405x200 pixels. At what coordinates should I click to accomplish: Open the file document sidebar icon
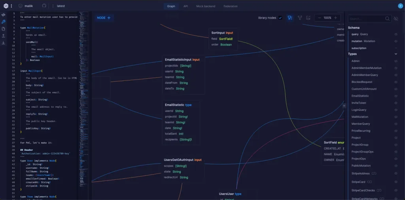pyautogui.click(x=3, y=29)
